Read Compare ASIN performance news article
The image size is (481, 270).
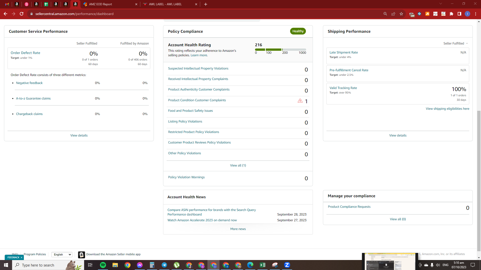[x=211, y=212]
